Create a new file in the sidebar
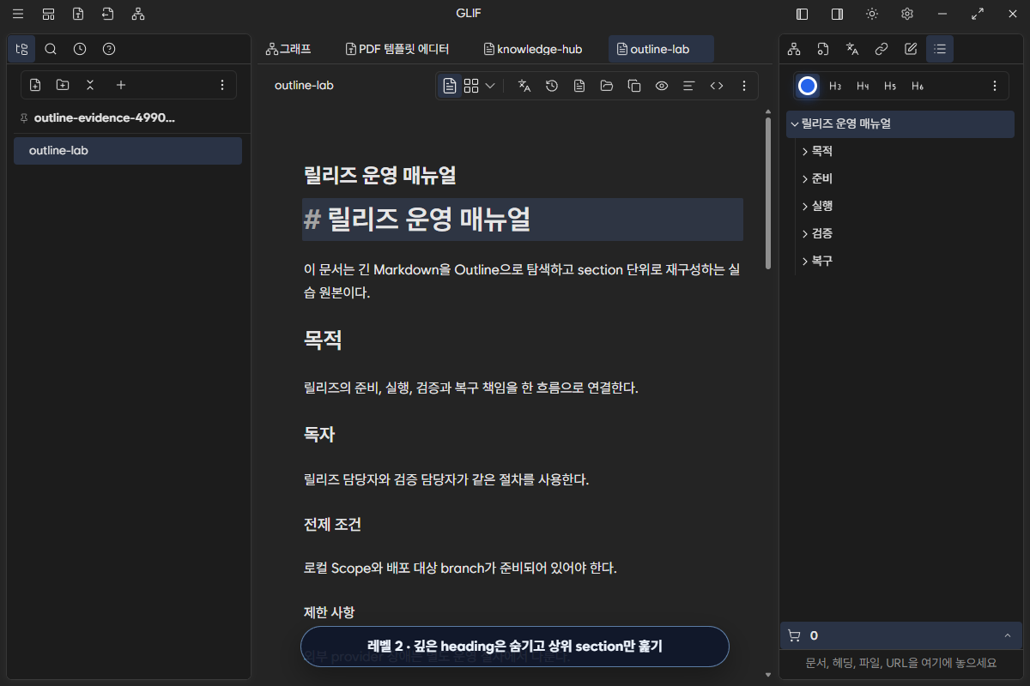1030x686 pixels. click(35, 85)
